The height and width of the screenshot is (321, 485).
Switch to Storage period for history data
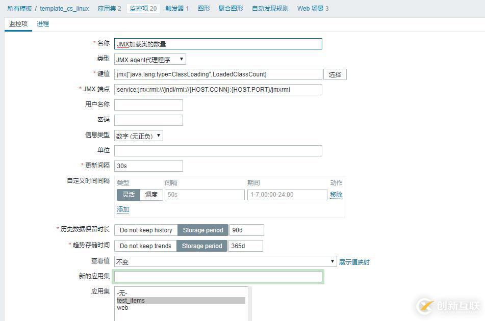point(202,230)
